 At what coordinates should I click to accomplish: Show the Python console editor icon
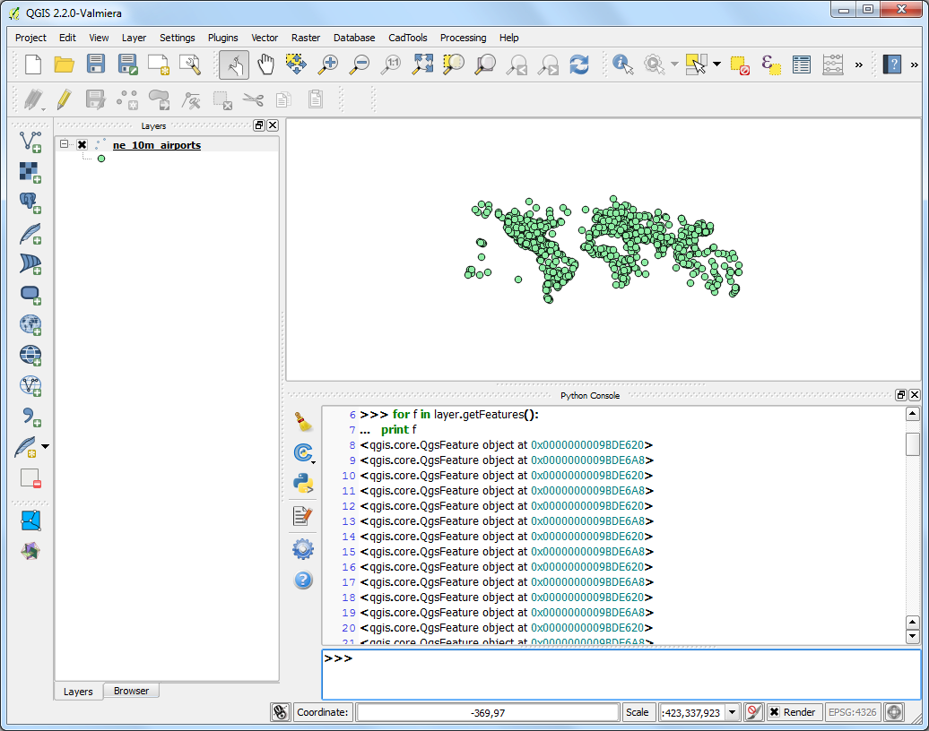pos(303,516)
